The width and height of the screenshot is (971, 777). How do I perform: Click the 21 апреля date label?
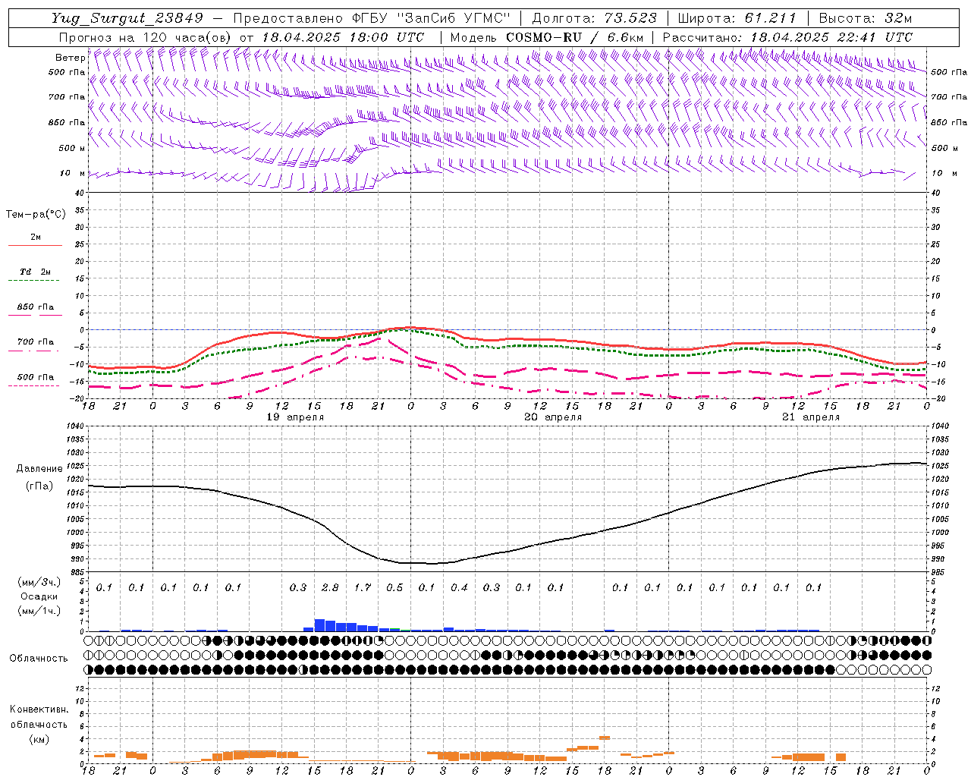click(812, 417)
